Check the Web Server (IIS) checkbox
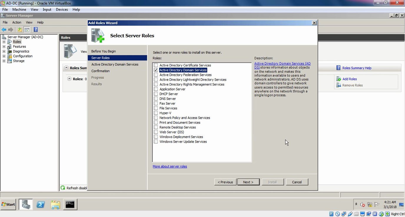Screen dimensions: 405x217 156,132
